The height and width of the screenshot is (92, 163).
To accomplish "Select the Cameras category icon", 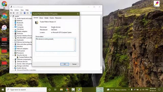I will coord(15,25).
